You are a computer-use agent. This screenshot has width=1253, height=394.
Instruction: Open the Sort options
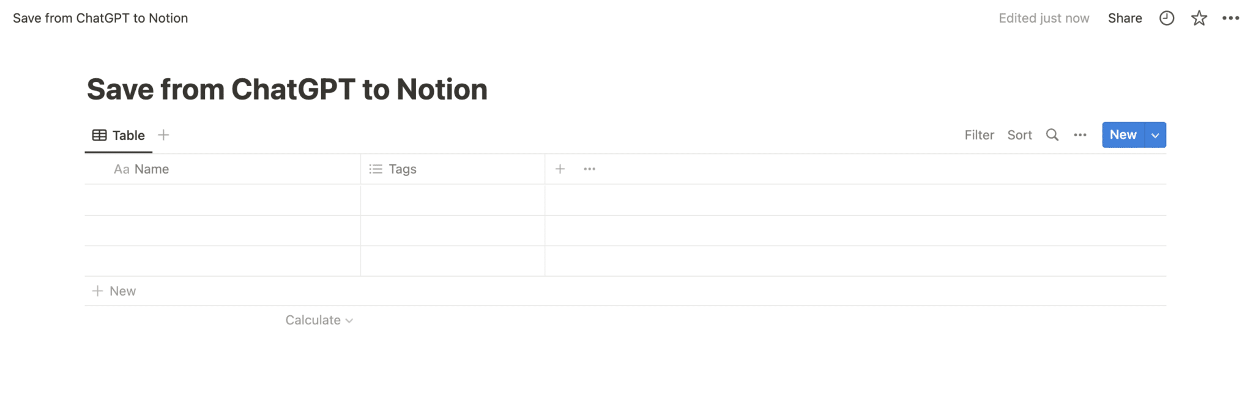(1019, 134)
